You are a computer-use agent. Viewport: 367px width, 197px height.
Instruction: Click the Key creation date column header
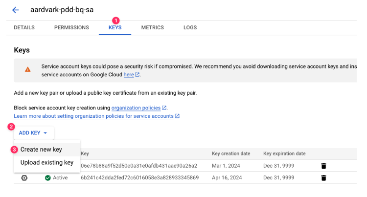(x=230, y=153)
